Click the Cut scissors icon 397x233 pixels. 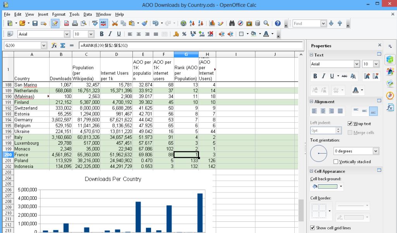pyautogui.click(x=115, y=24)
